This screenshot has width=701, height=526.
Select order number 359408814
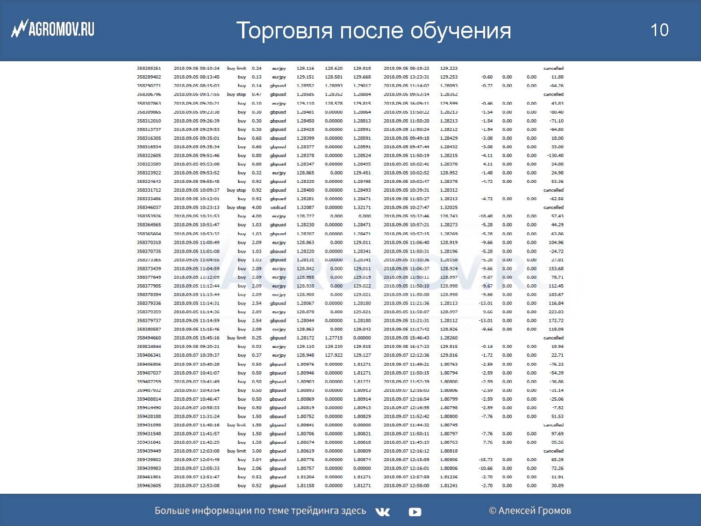click(x=149, y=399)
